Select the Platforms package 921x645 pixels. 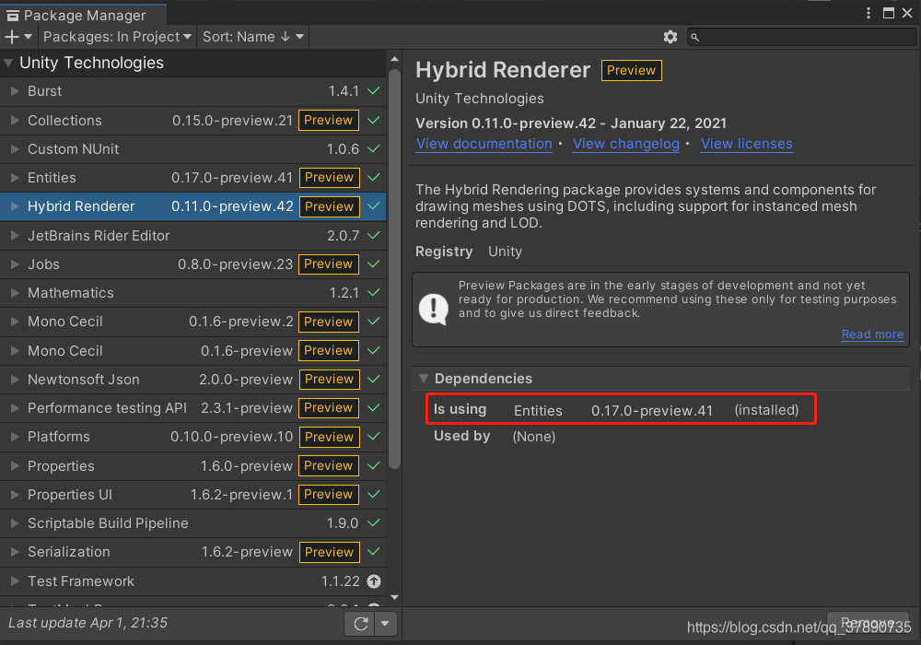192,437
